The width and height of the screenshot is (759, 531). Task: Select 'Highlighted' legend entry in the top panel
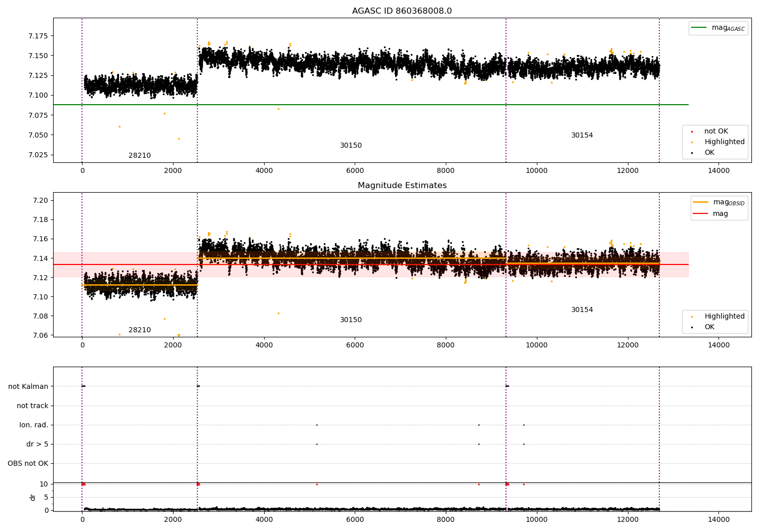coord(725,142)
